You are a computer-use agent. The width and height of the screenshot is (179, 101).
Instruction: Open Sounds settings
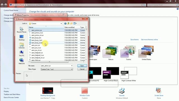pyautogui.click(x=122, y=93)
